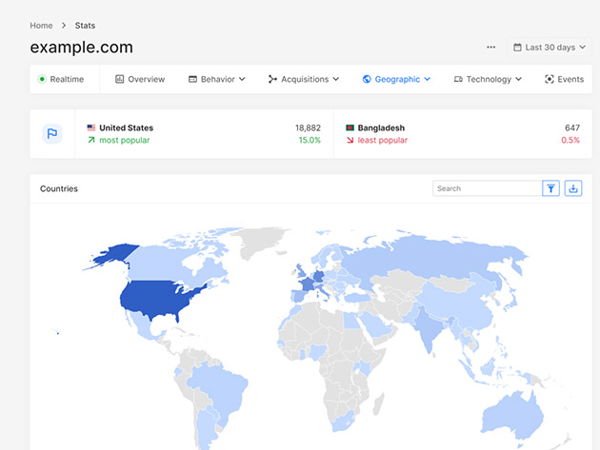600x450 pixels.
Task: Click the Stats breadcrumb item
Action: coord(85,26)
